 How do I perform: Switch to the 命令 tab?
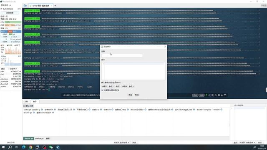[x=35, y=102]
